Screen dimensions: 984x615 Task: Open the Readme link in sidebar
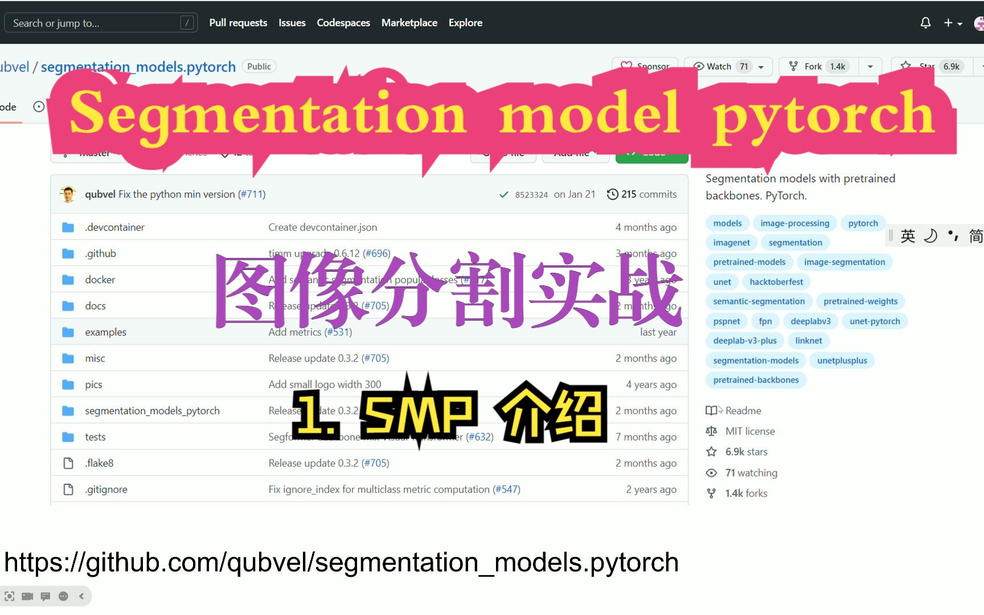point(743,411)
